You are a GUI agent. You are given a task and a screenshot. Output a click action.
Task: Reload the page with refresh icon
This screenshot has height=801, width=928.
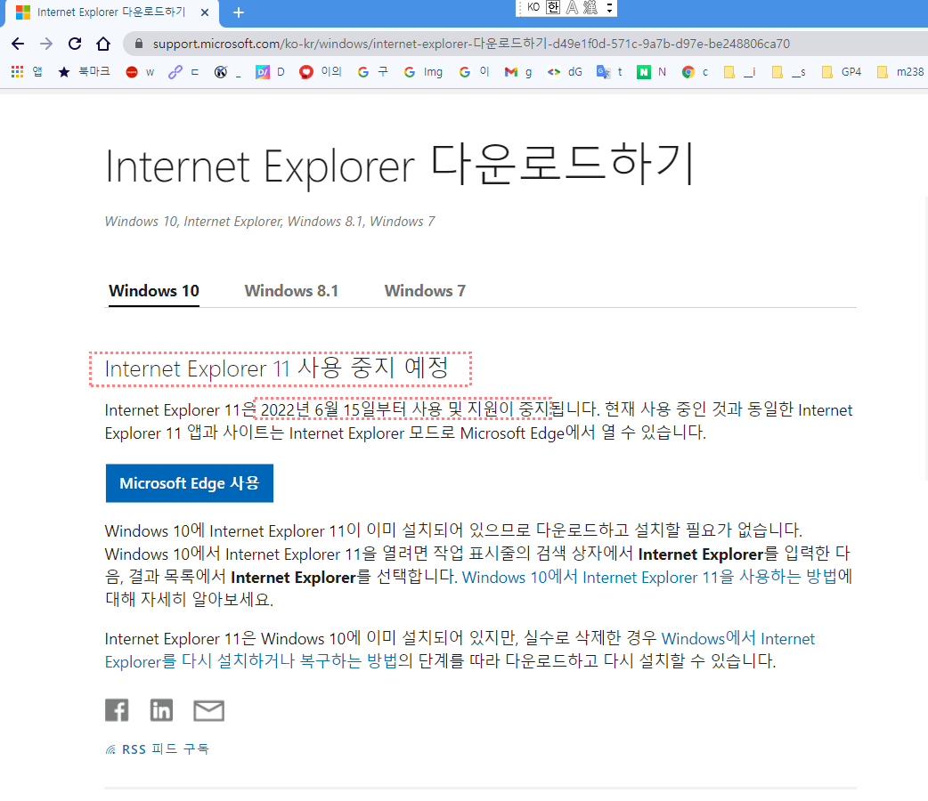(x=75, y=44)
